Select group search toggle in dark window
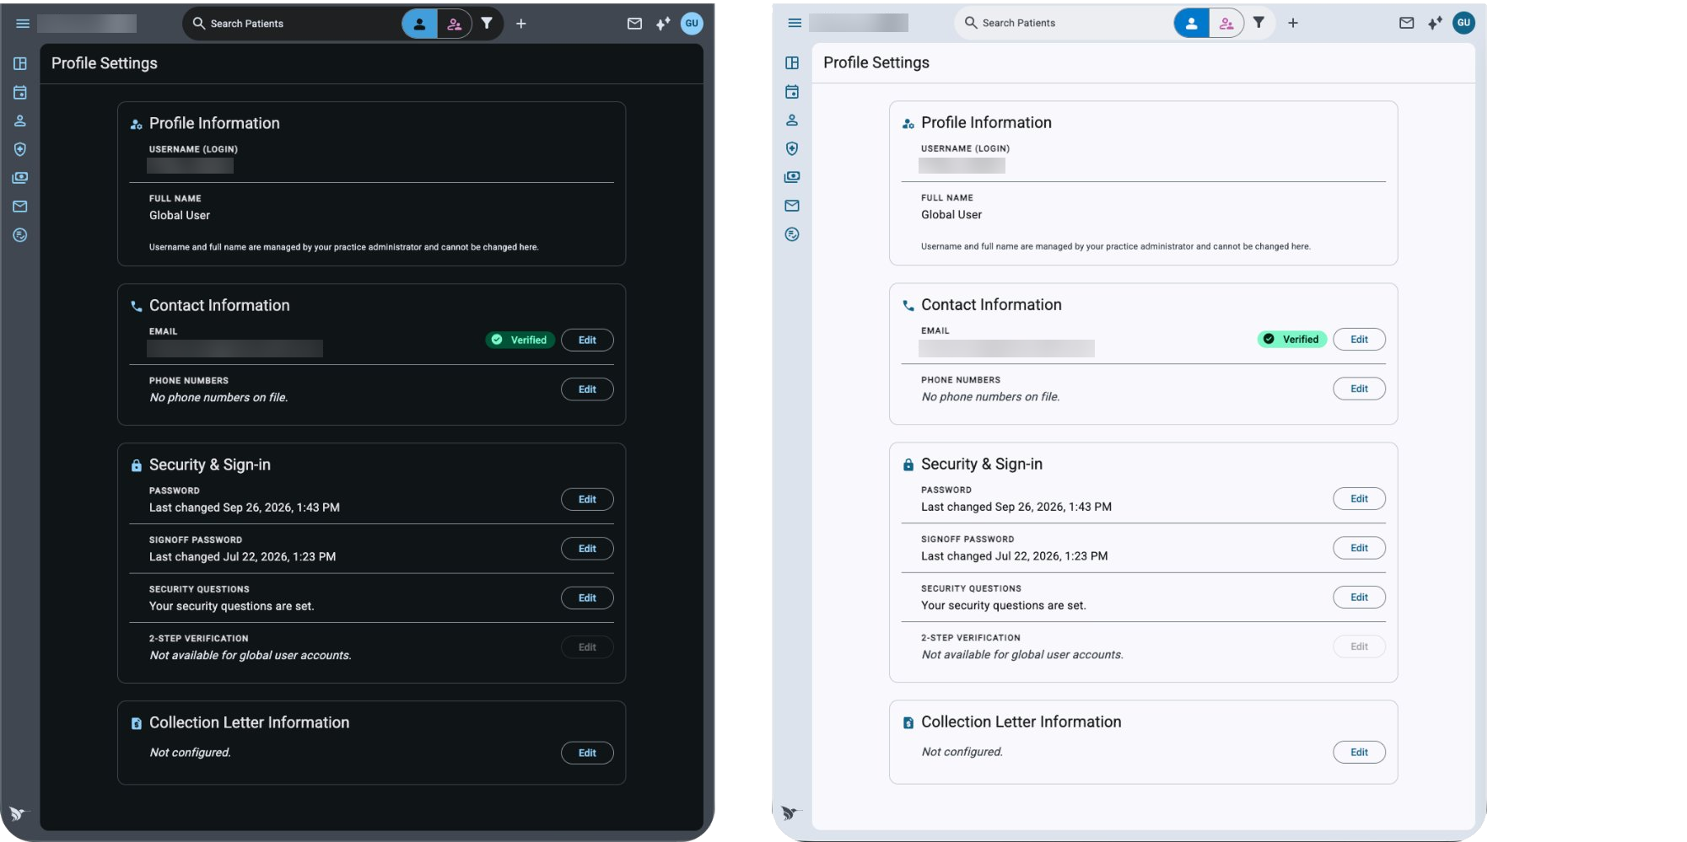 pos(455,24)
